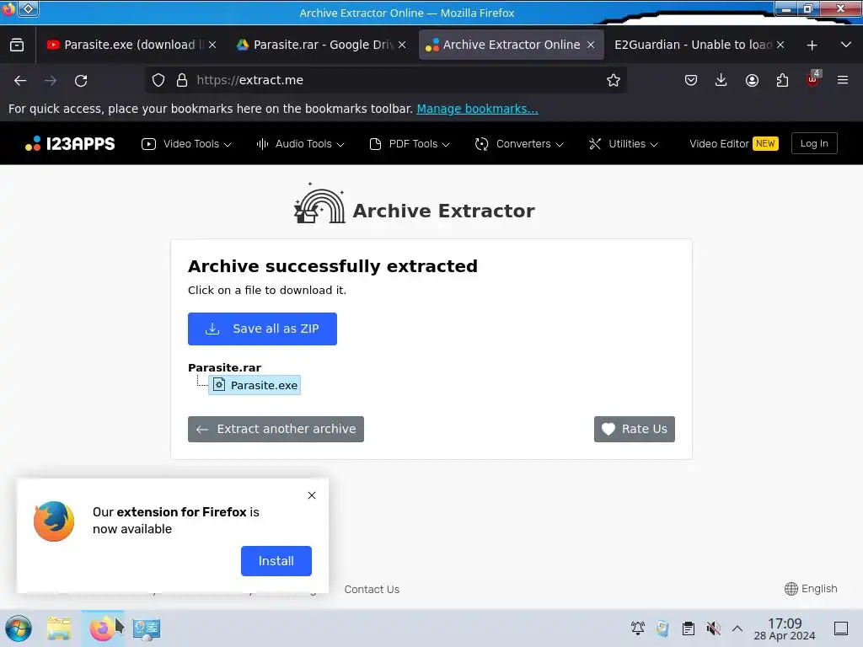Image resolution: width=863 pixels, height=647 pixels.
Task: Click the tracking protection shield icon
Action: (158, 80)
